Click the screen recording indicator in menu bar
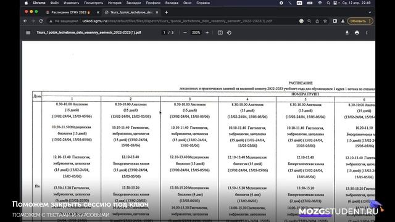 pos(281,3)
